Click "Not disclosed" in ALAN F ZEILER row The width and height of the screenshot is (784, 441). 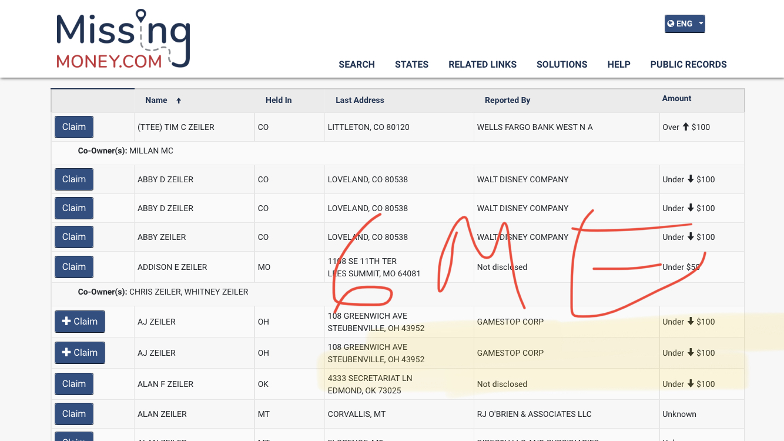coord(502,385)
